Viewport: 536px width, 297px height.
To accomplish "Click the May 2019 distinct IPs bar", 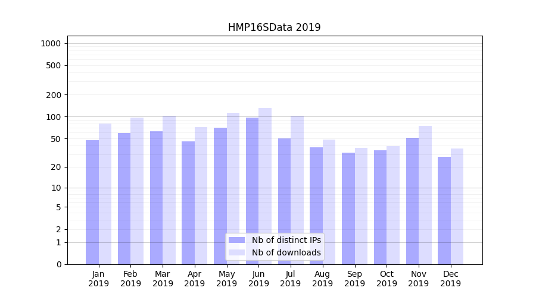I will [220, 196].
